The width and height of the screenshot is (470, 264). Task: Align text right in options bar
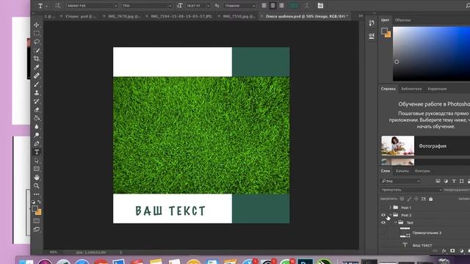(x=281, y=5)
